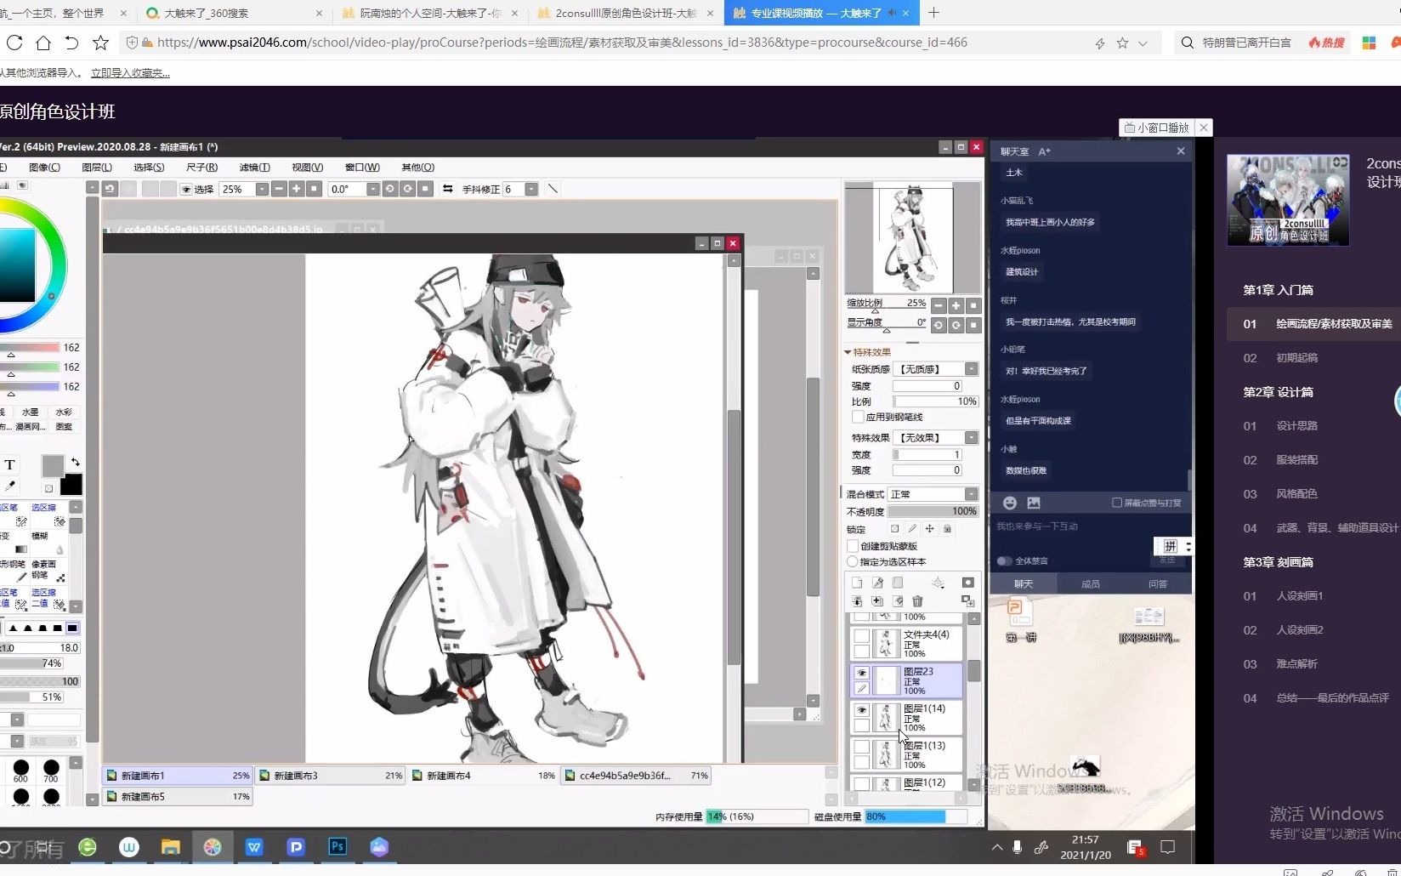Adjust the 不透明度 opacity slider

(x=933, y=511)
